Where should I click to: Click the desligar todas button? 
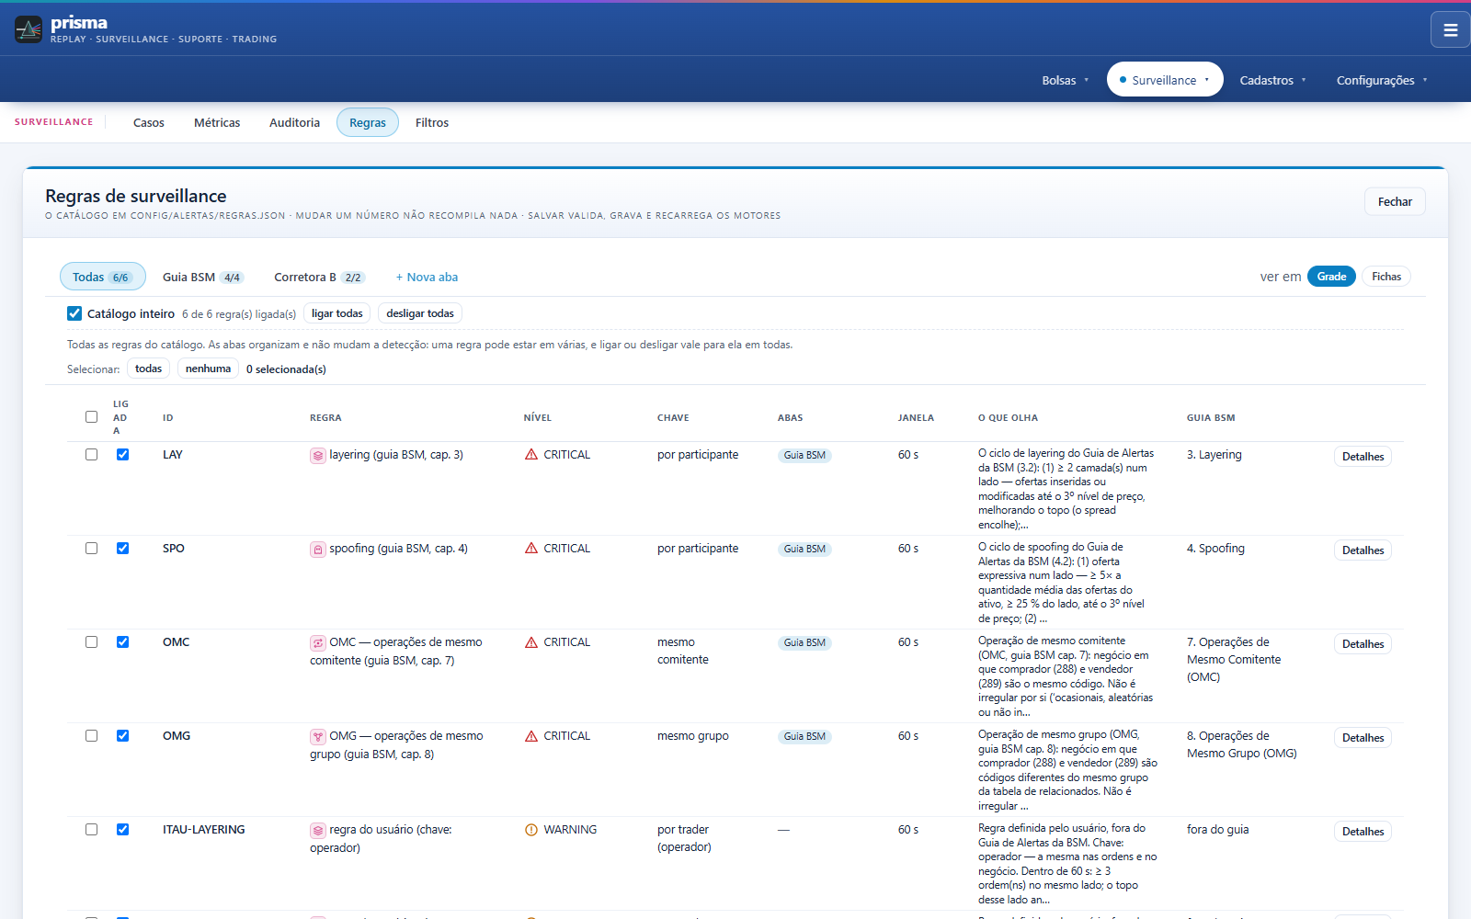point(420,313)
